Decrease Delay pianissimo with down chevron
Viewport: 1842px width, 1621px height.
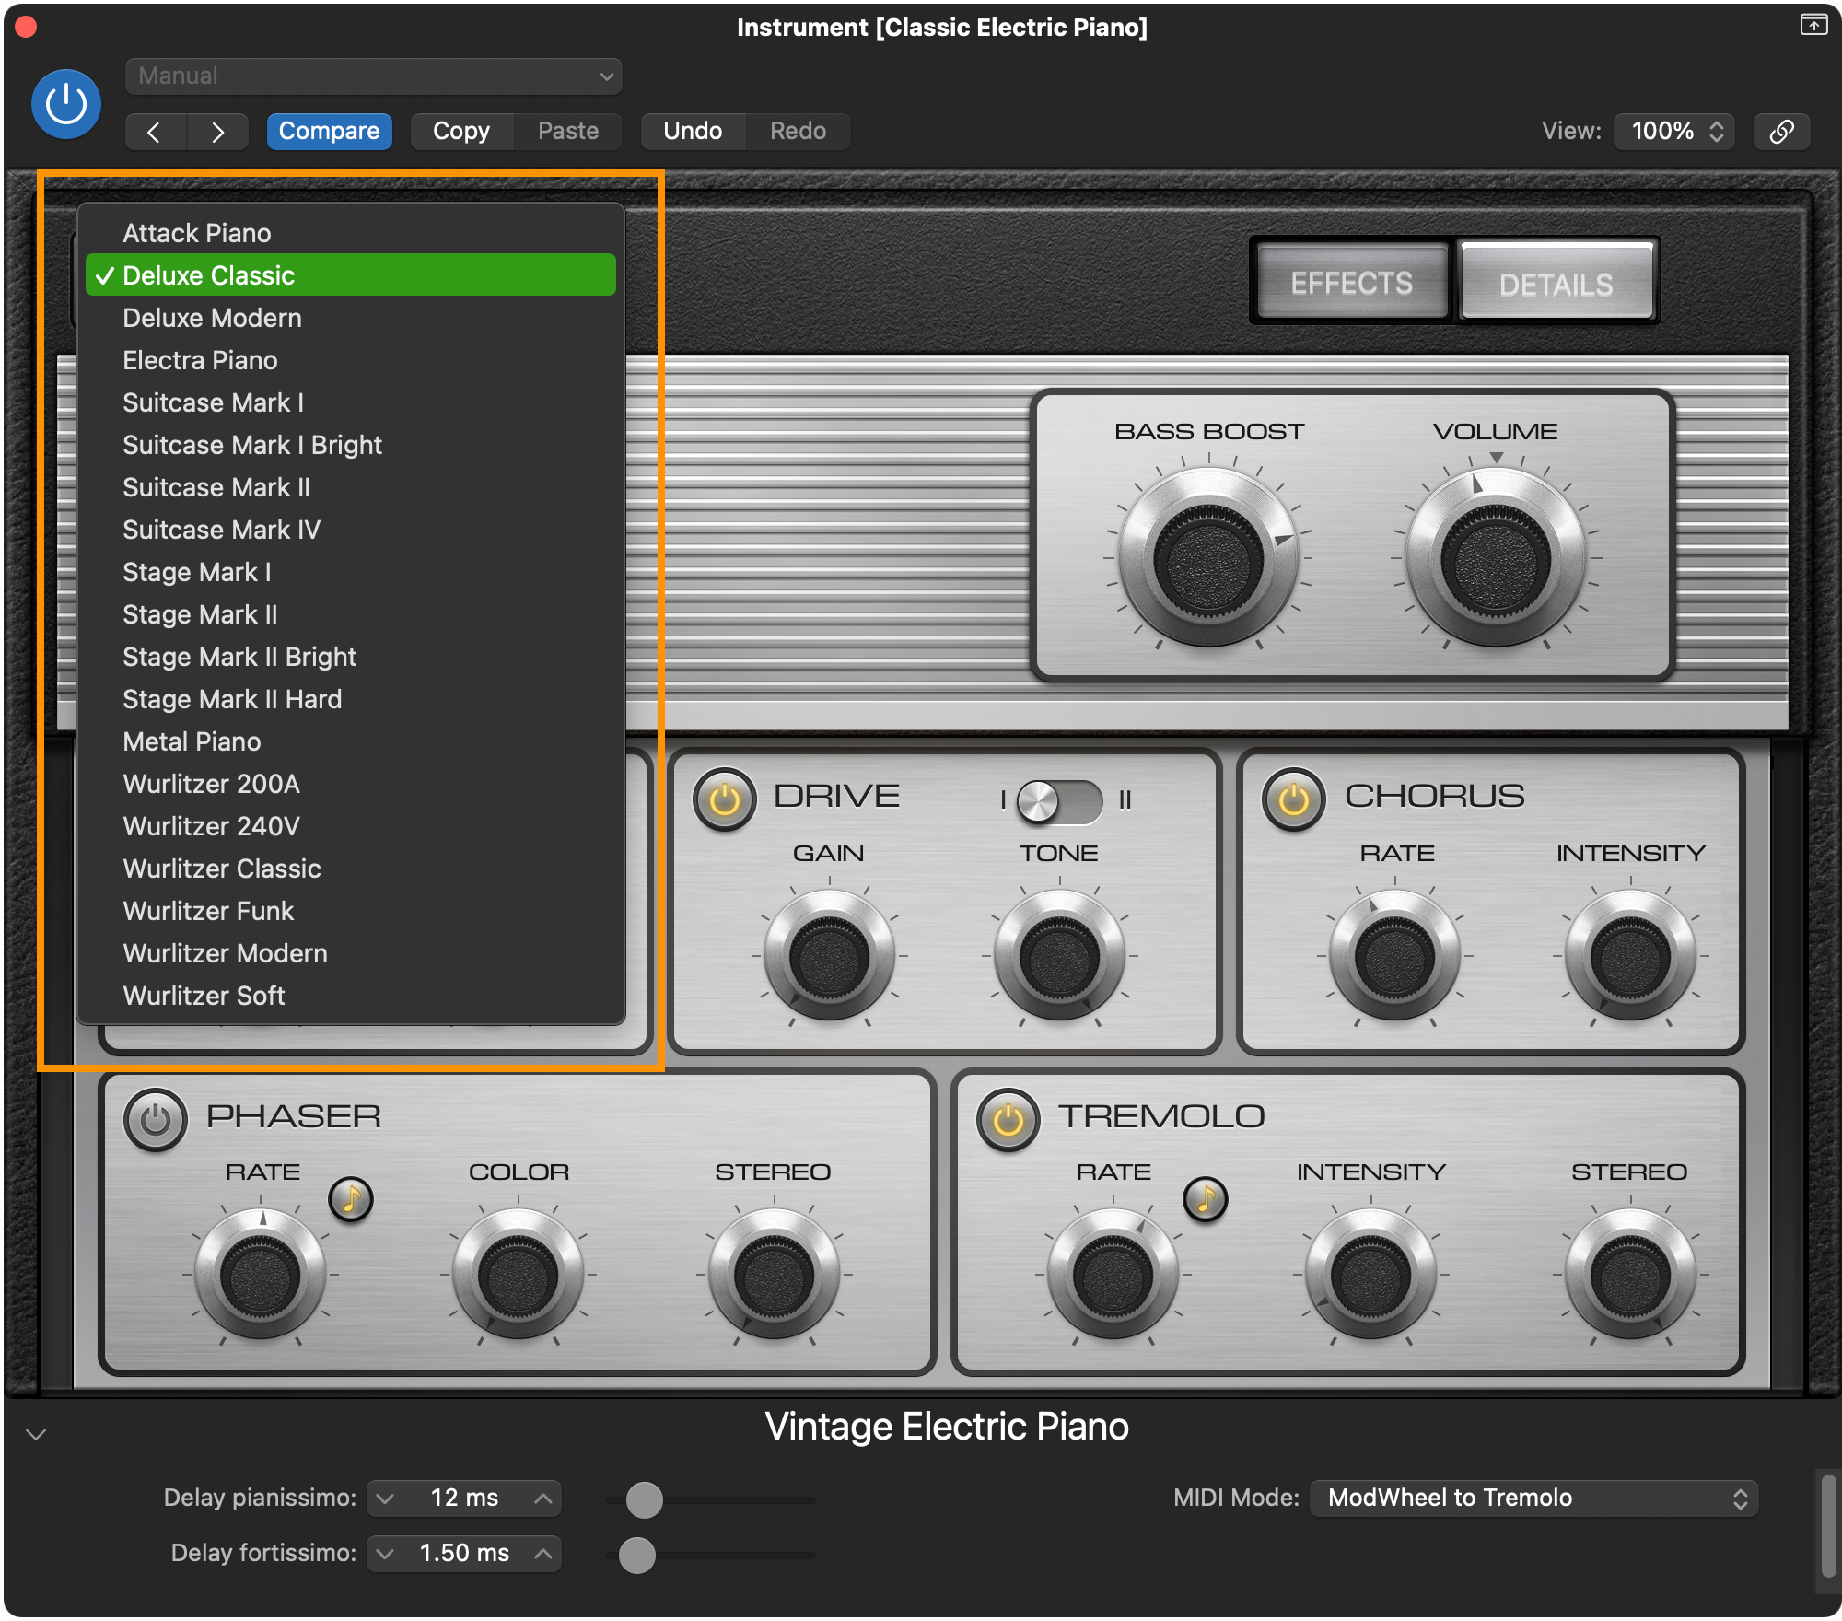point(386,1499)
